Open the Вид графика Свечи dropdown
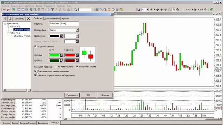Screen dimensions: 223x125 [x=77, y=30]
